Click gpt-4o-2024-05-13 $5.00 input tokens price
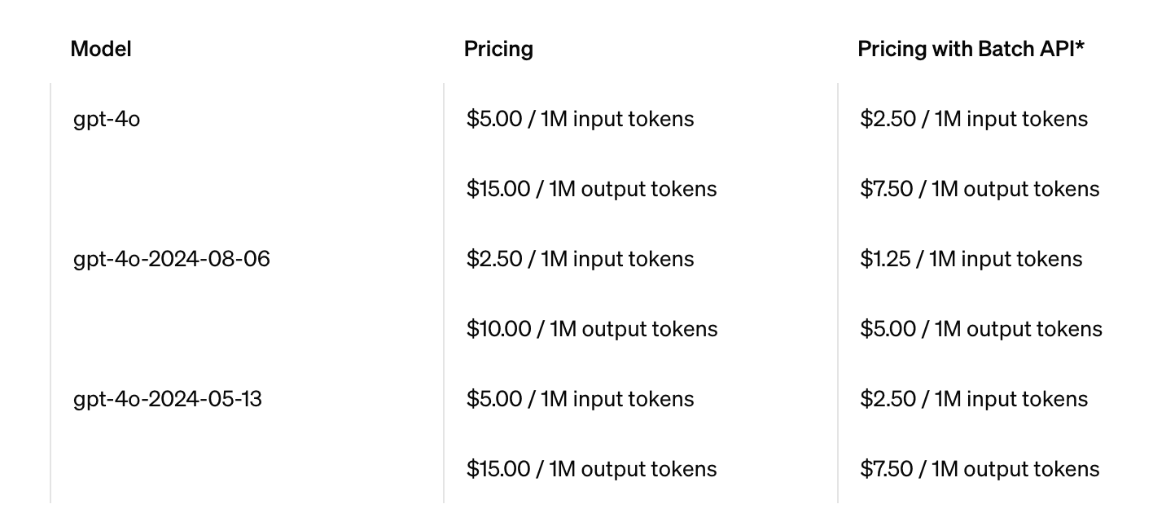1153x526 pixels. 581,399
